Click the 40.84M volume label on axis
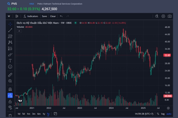 (x=168, y=96)
